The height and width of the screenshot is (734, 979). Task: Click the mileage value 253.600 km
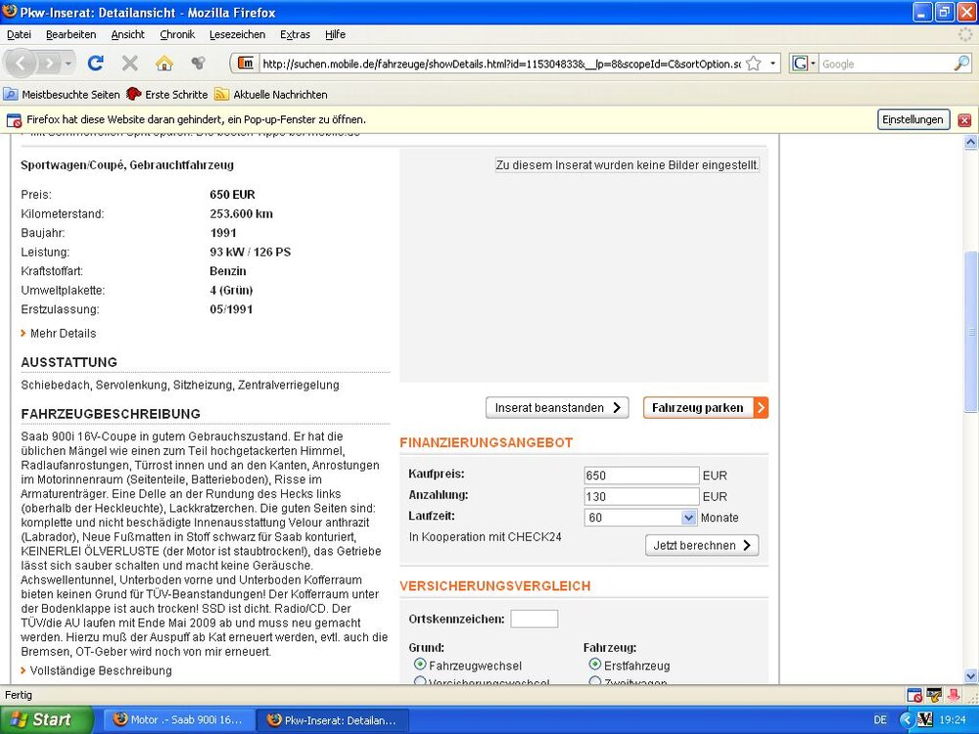click(241, 214)
